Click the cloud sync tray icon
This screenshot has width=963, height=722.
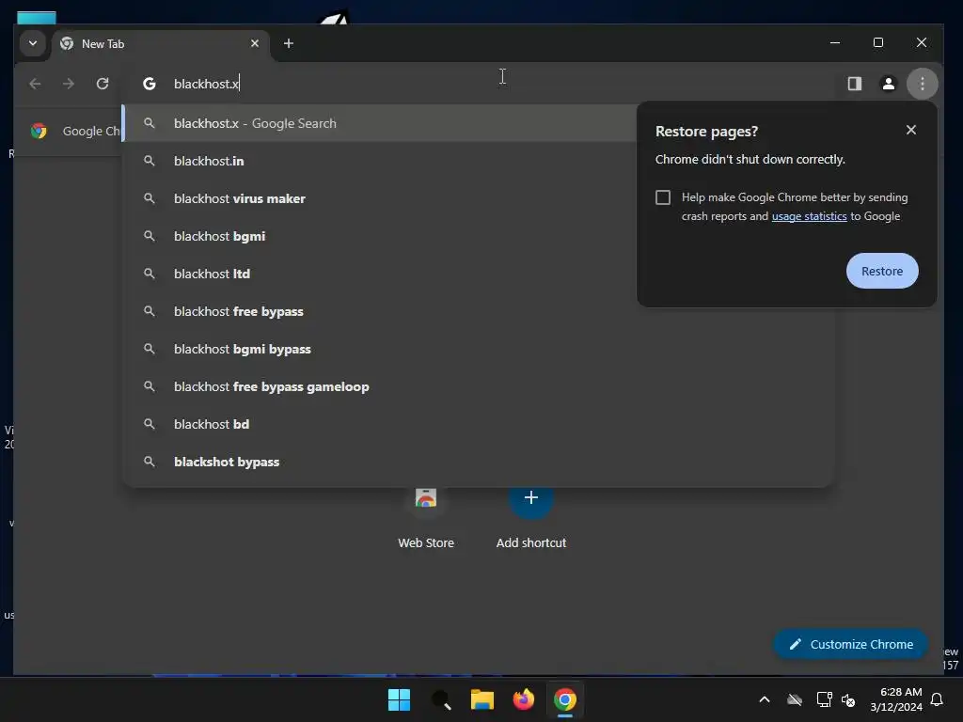coord(795,699)
